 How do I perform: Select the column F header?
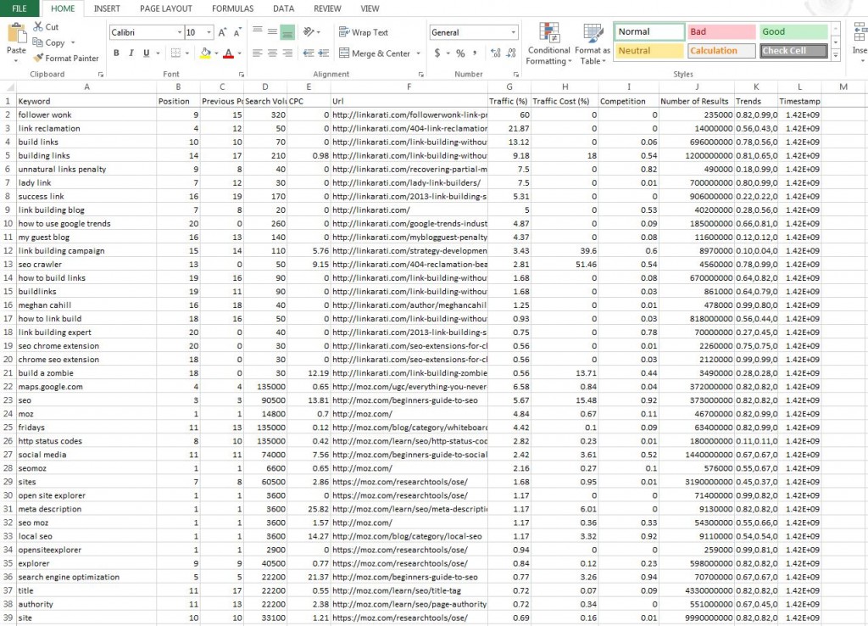pyautogui.click(x=409, y=87)
